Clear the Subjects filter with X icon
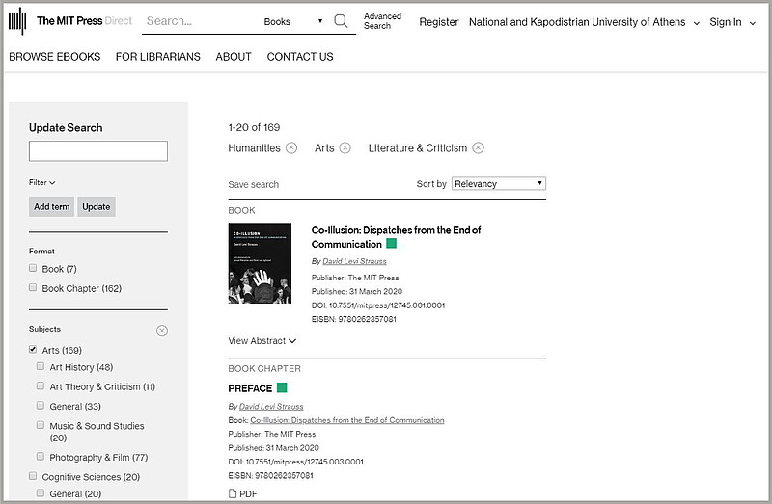772x504 pixels. (162, 331)
